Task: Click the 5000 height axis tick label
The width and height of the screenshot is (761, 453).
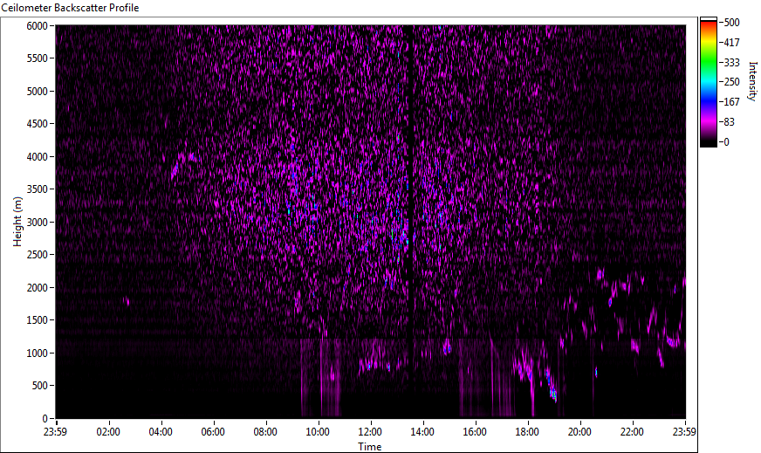Action: (37, 92)
